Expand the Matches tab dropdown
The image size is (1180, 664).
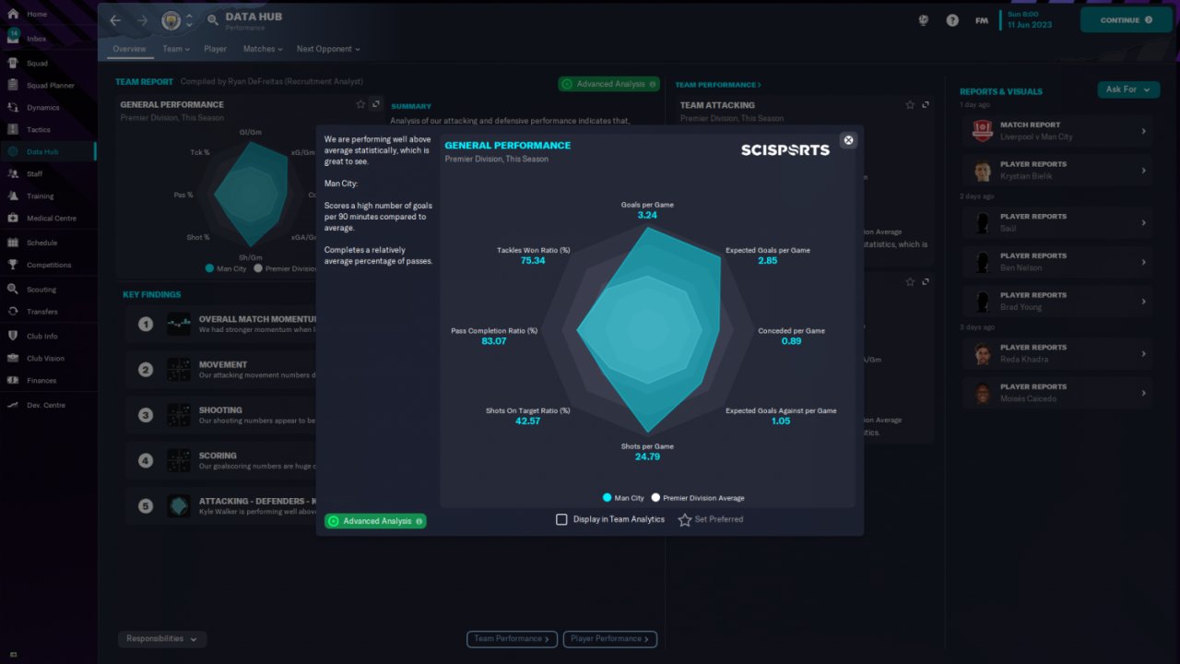[263, 49]
